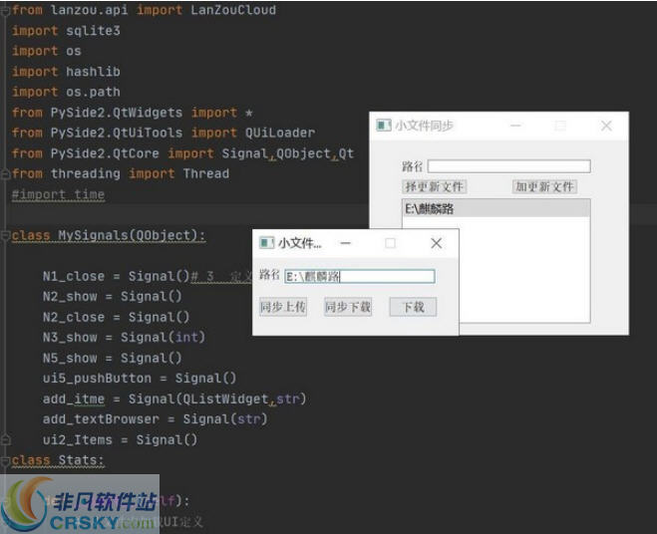Click N1_close signal definition

(x=116, y=276)
